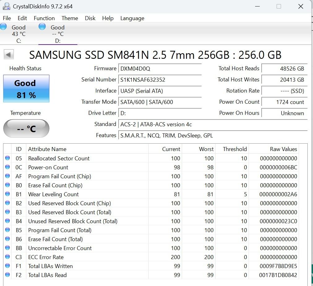Click the status dot for Total LBAs Written
Screen dimensions: 313x286
7,266
